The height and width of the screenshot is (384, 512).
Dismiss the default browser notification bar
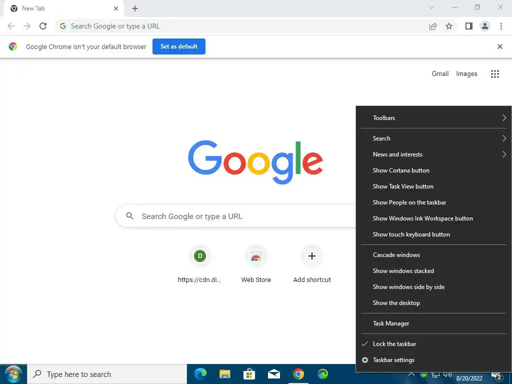(x=500, y=46)
